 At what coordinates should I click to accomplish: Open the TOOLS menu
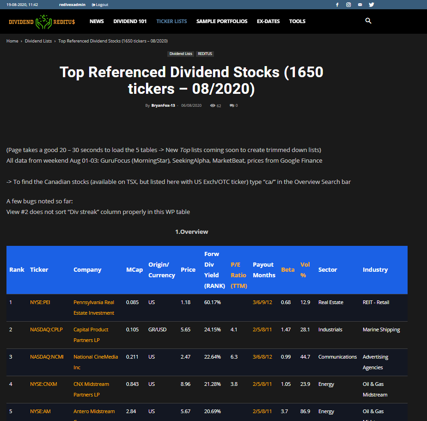297,21
